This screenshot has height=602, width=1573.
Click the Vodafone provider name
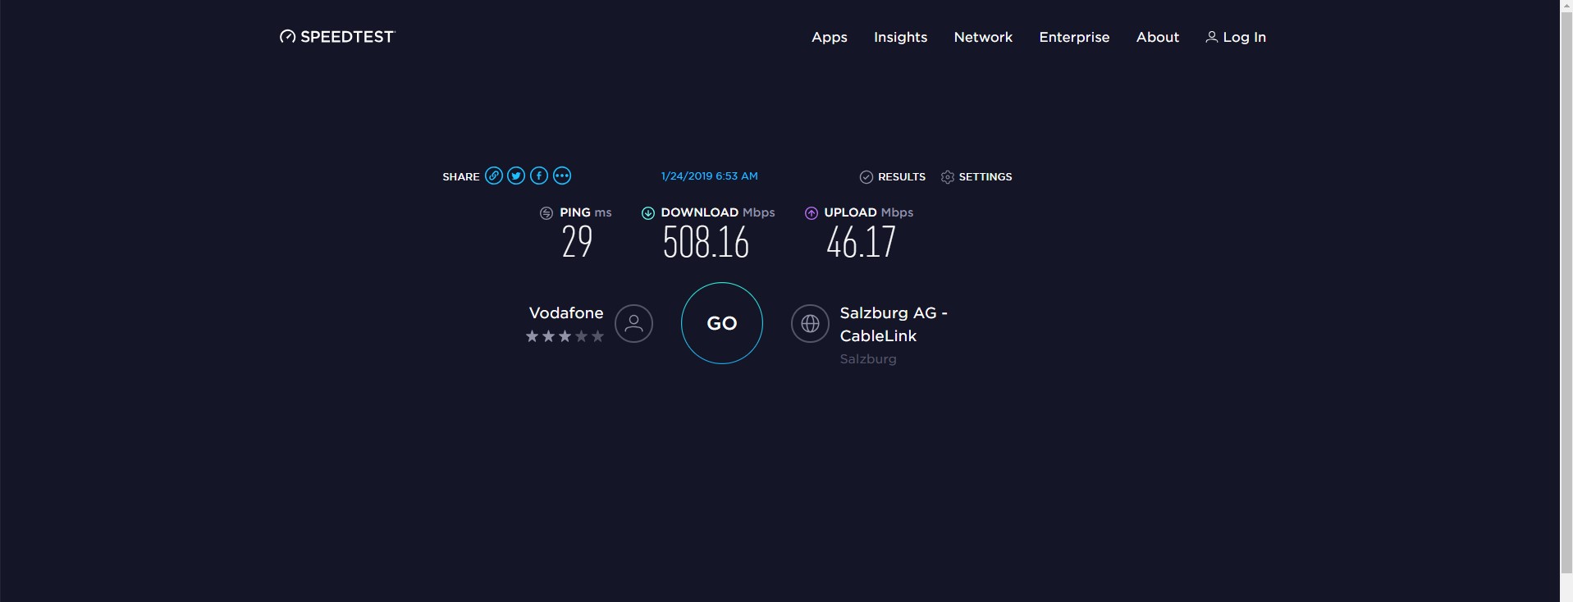[566, 312]
